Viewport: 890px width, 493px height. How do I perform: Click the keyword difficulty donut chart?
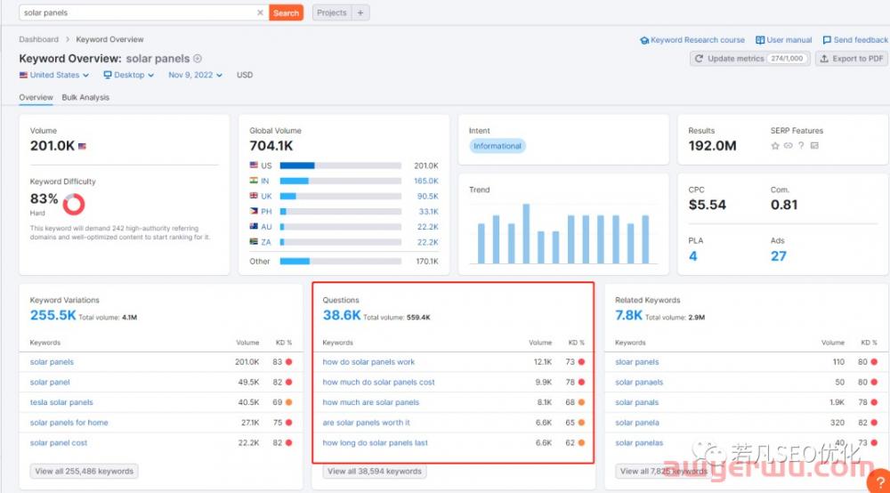tap(74, 205)
